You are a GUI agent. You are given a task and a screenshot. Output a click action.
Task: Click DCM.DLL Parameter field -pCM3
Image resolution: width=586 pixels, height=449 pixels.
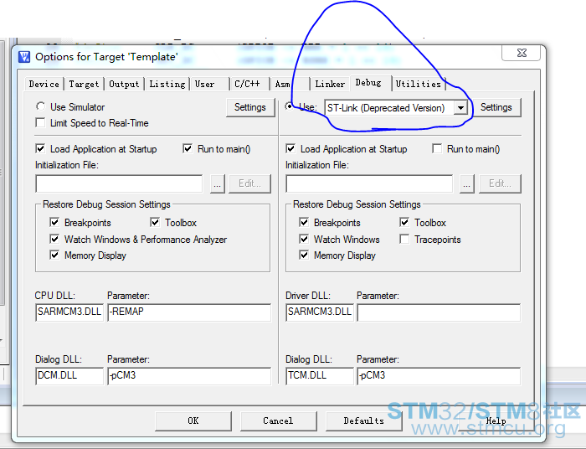(189, 376)
